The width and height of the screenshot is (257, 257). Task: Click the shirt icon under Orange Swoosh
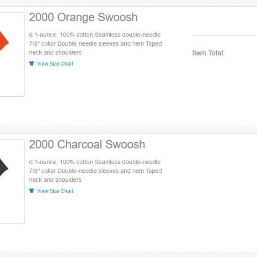[x=32, y=64]
